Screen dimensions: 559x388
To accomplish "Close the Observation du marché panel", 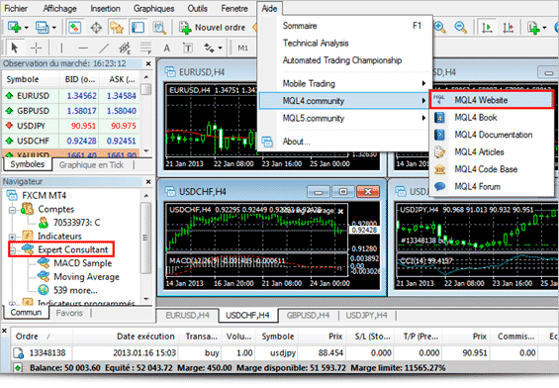I will tap(148, 63).
